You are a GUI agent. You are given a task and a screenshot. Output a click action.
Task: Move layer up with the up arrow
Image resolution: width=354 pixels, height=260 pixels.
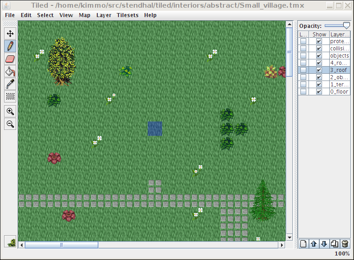click(x=314, y=244)
